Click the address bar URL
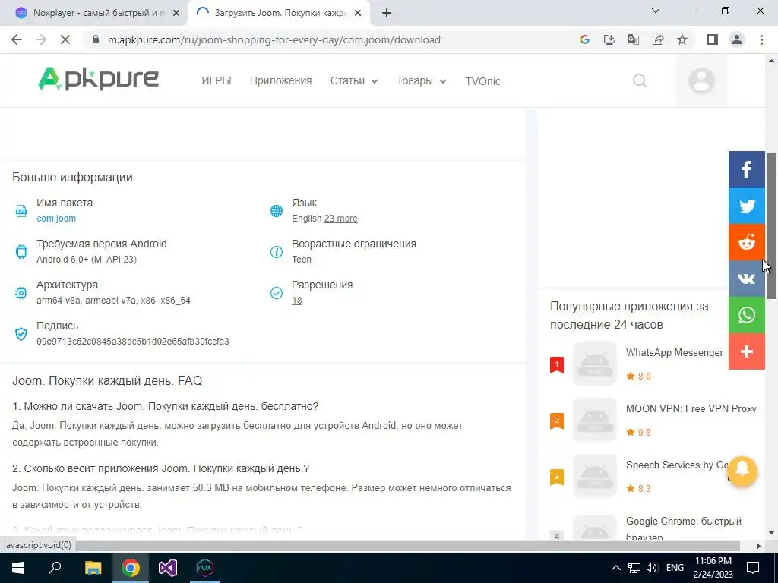Viewport: 778px width, 583px height. coord(274,39)
